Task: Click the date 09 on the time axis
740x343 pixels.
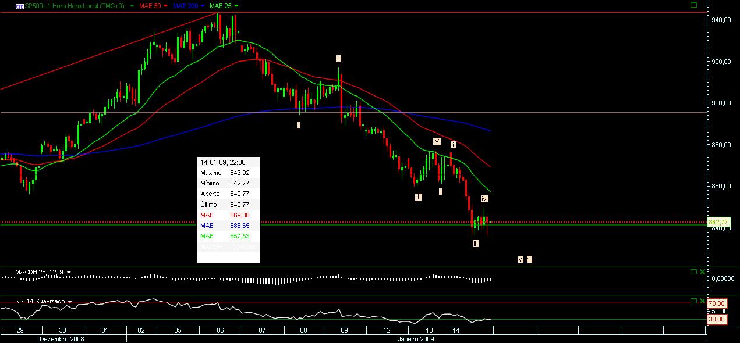Action: (x=344, y=330)
